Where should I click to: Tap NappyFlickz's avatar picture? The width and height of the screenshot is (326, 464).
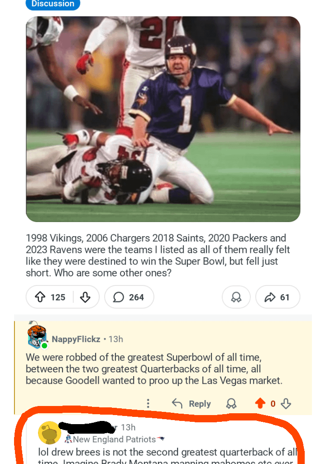pos(37,336)
